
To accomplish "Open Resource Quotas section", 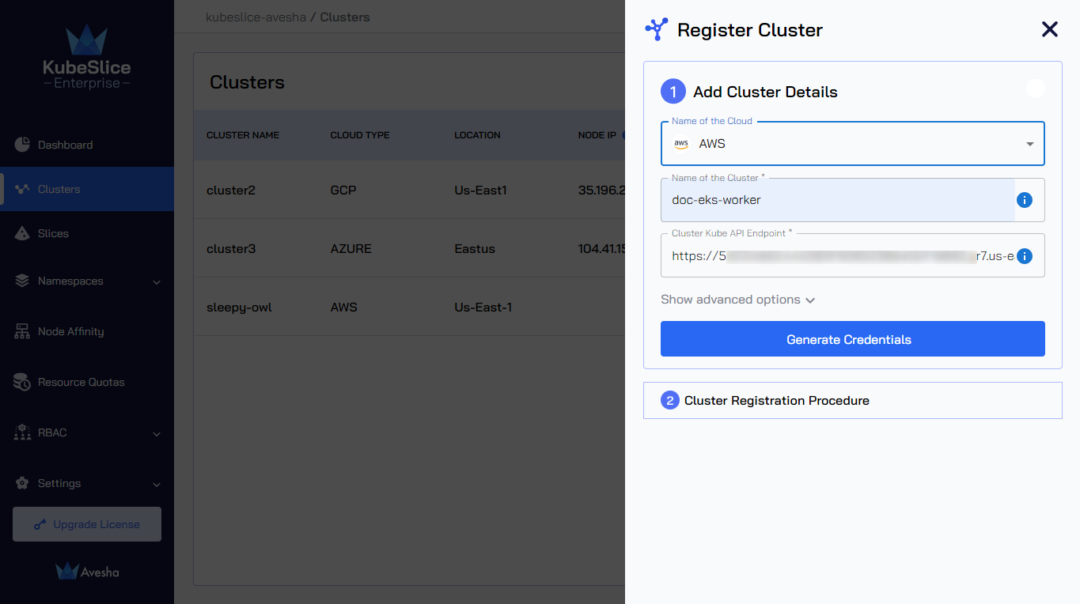I will pos(87,382).
